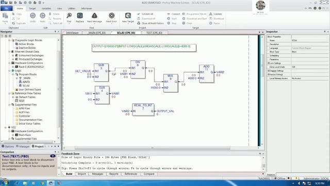Switch to the Compare feedback tab
The image size is (330, 186).
(x=149, y=174)
